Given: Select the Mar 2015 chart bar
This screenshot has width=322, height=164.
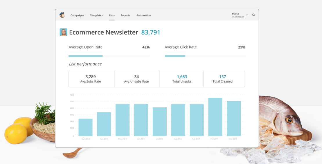Looking at the screenshot, I should coord(85,127).
